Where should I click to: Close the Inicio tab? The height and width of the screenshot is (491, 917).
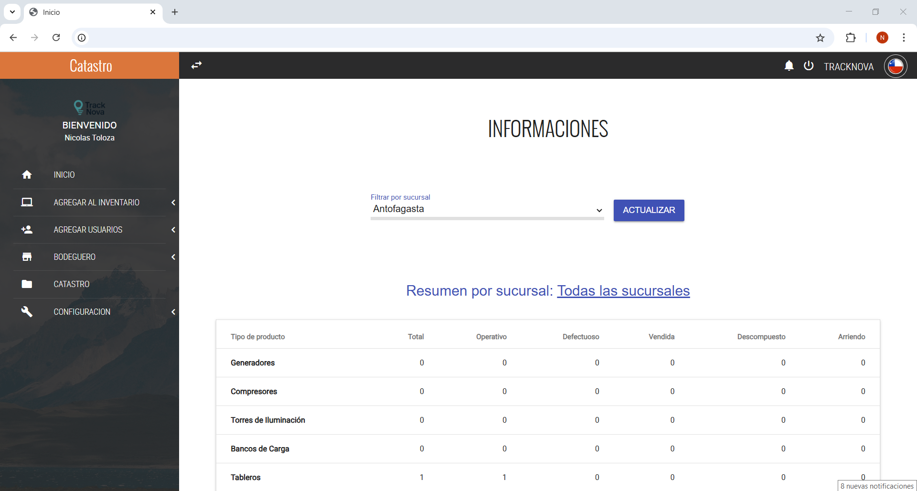pos(153,12)
